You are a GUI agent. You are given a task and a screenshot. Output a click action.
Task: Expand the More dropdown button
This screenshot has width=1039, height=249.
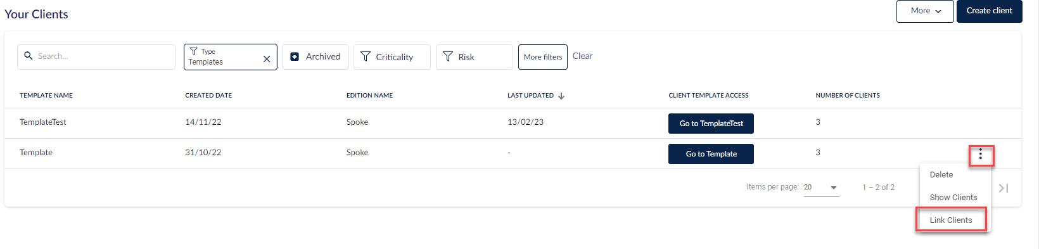point(925,11)
